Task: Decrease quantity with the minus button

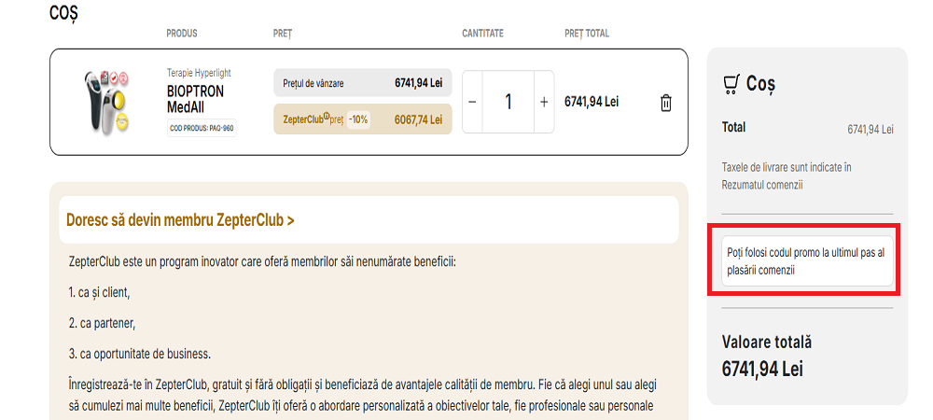Action: [x=472, y=102]
